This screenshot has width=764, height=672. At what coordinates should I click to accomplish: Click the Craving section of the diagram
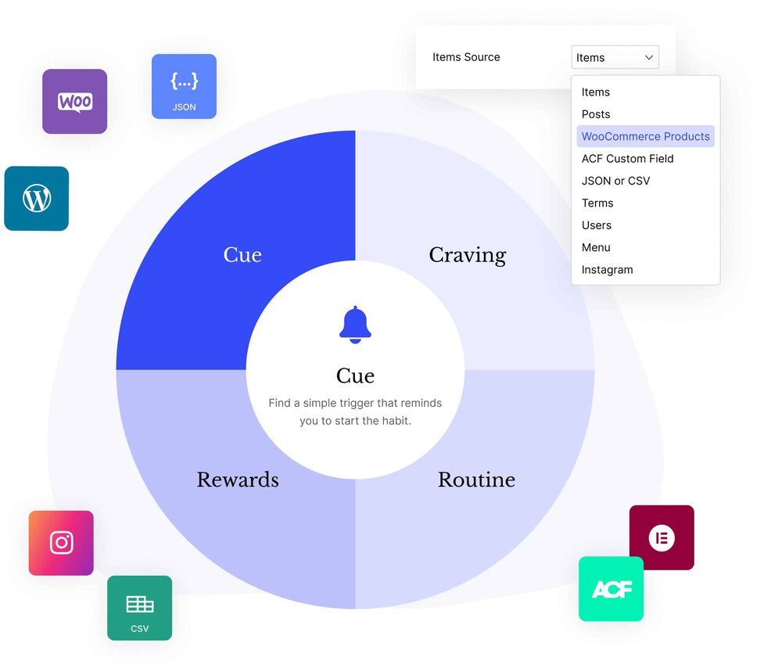coord(468,254)
